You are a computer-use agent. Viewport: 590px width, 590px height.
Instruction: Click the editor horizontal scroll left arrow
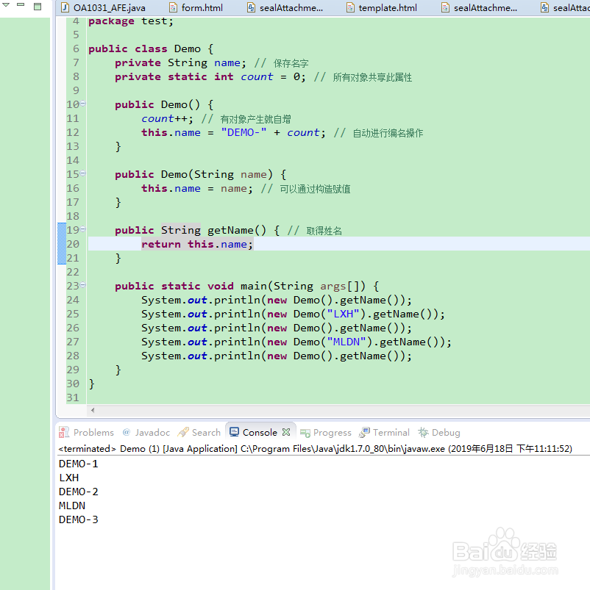coord(93,410)
